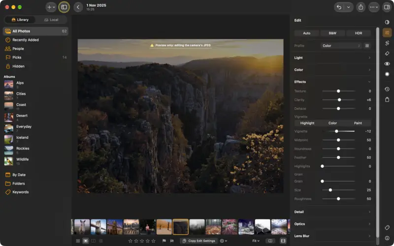394x246 pixels.
Task: Show before and after split view
Action: pos(270,241)
